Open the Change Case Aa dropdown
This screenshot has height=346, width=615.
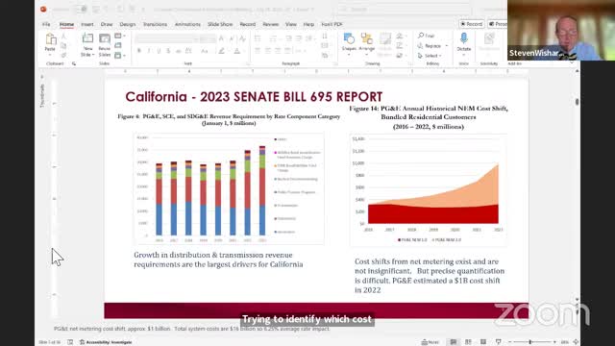click(205, 51)
